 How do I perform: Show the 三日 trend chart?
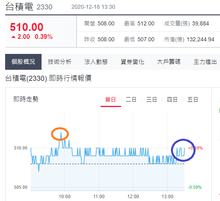pyautogui.click(x=152, y=100)
